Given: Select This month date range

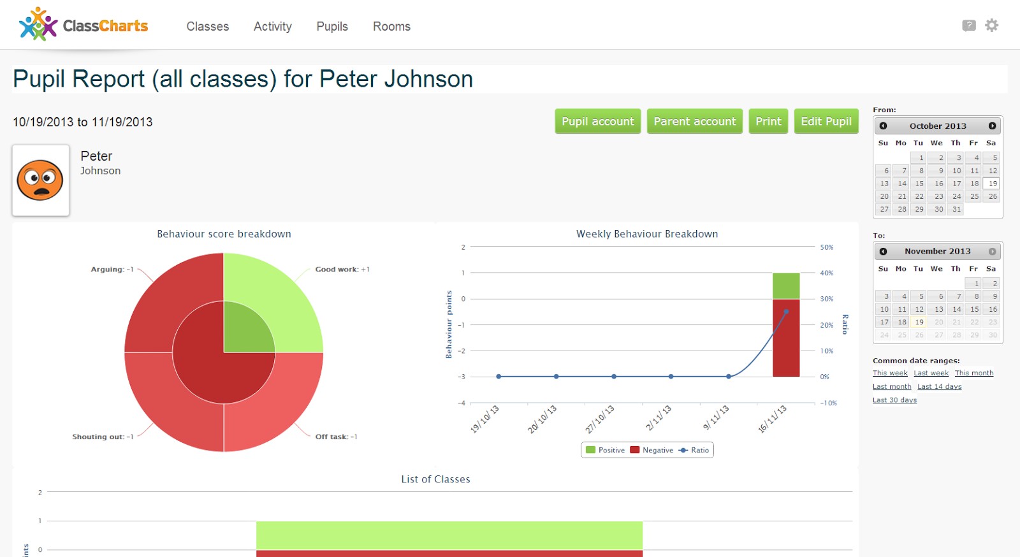Looking at the screenshot, I should pos(974,373).
